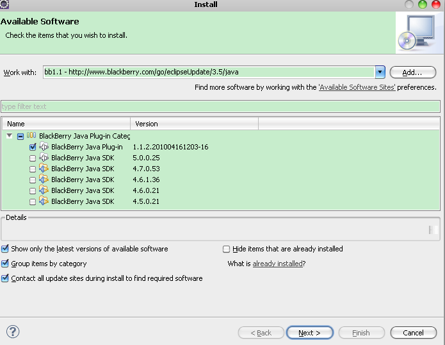Open the already installed link
Screen dimensions: 445x345
[x=277, y=264]
